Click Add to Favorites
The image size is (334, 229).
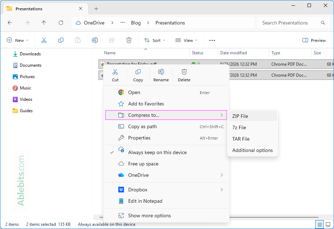[x=166, y=104]
